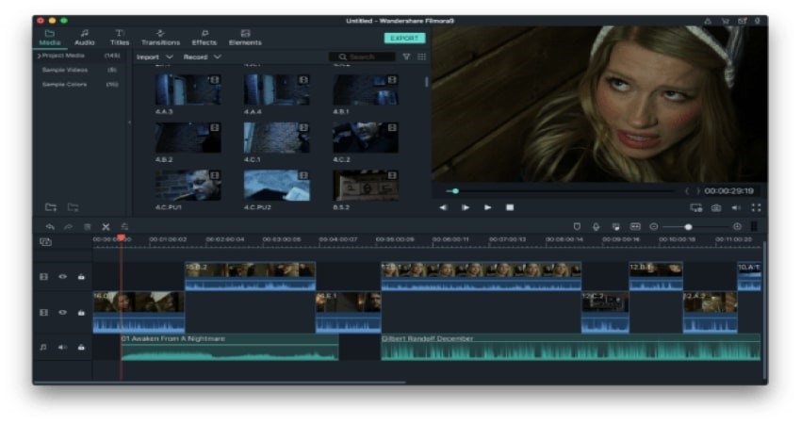Click the EXPORT button
The image size is (801, 424).
404,39
